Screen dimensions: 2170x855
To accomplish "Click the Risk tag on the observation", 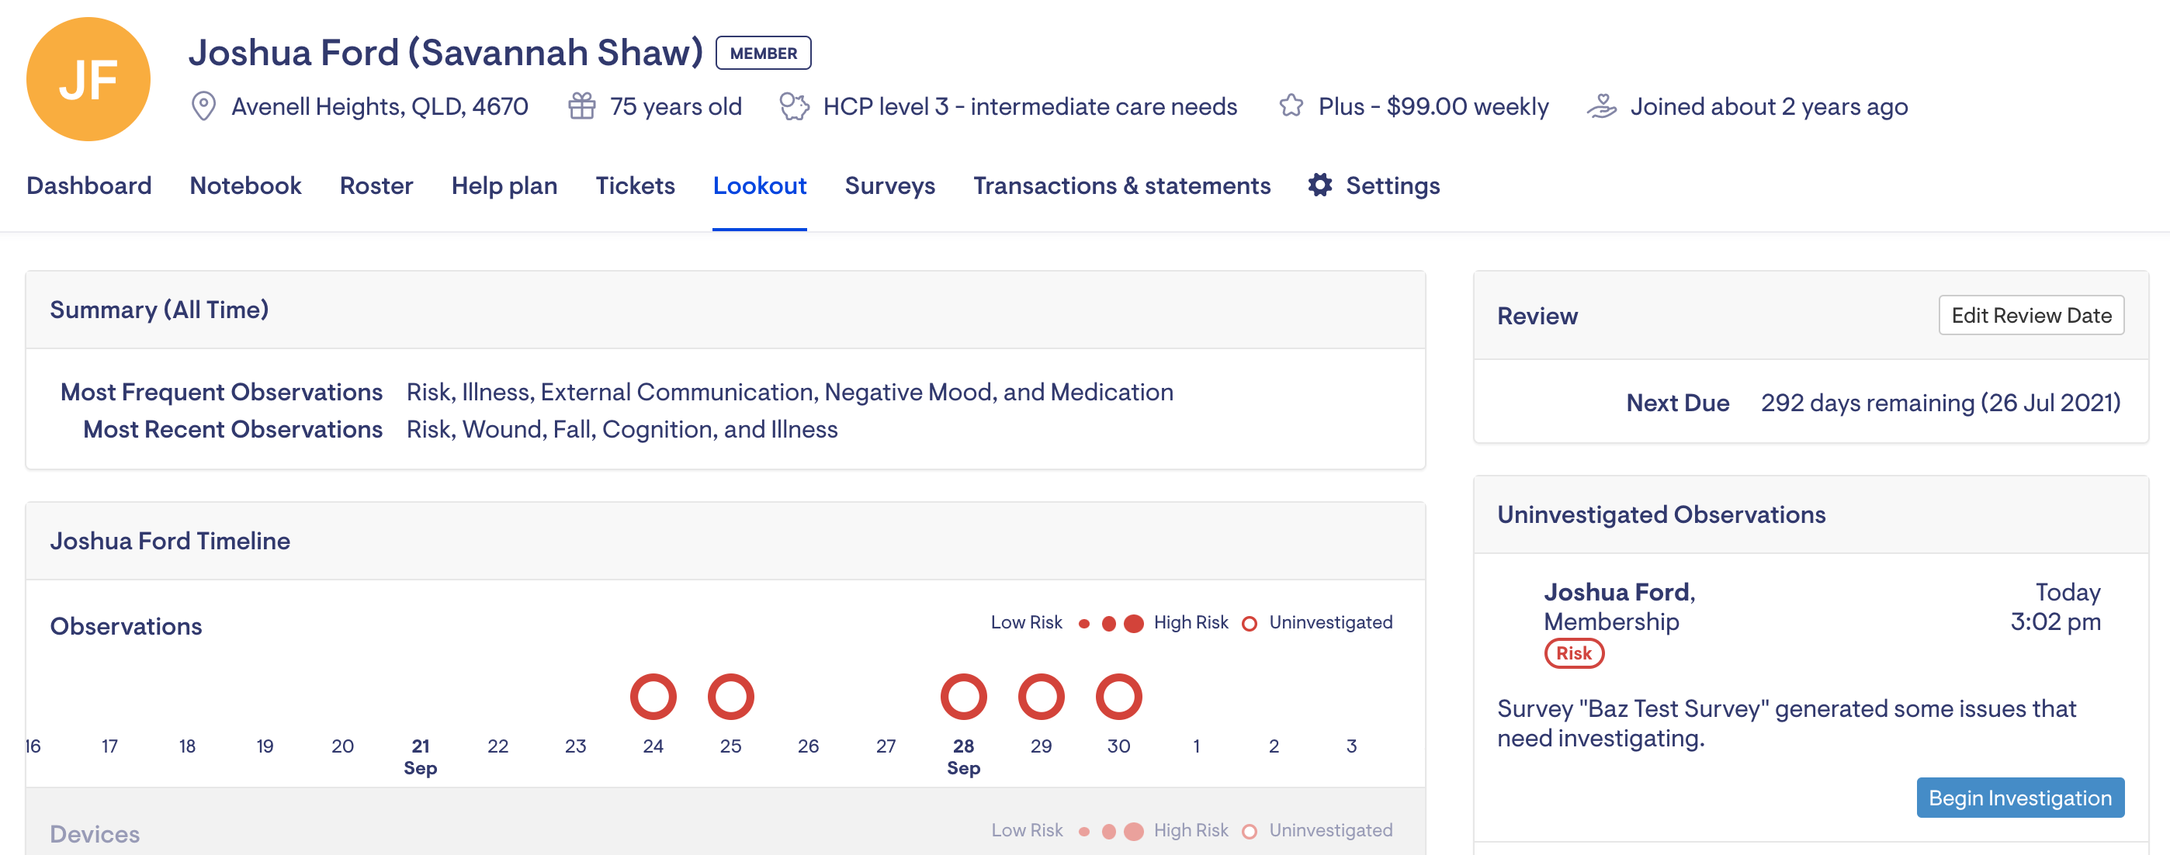I will click(1574, 654).
